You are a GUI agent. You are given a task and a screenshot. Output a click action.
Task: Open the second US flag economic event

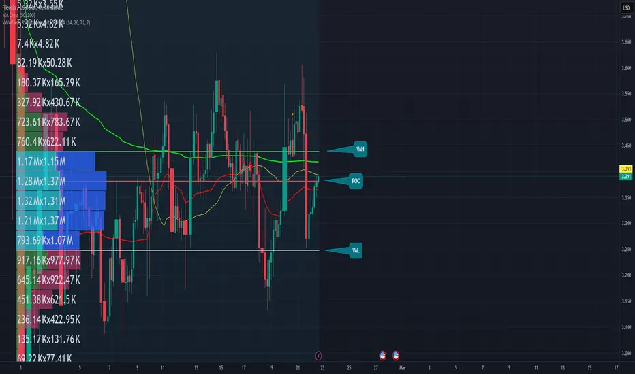tap(396, 356)
